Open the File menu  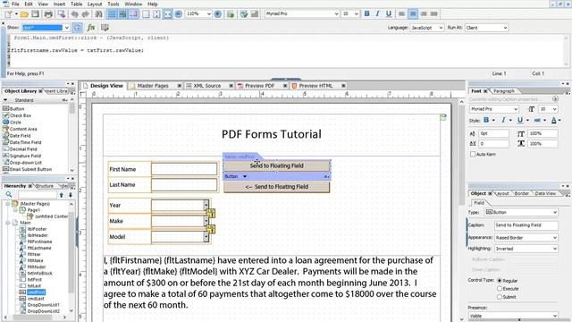(15, 4)
